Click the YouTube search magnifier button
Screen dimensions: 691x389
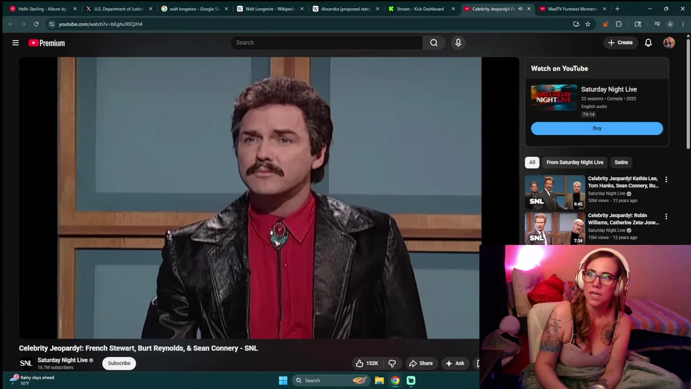point(433,43)
